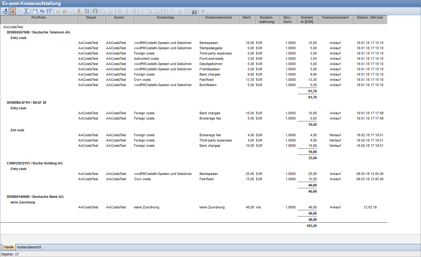The height and width of the screenshot is (257, 421).
Task: Toggle the highlighted fit-to-window toolbar button
Action: tap(12, 11)
